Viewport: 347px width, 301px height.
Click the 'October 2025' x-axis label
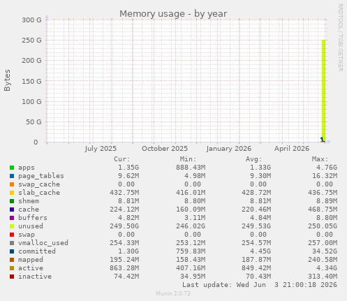165,149
